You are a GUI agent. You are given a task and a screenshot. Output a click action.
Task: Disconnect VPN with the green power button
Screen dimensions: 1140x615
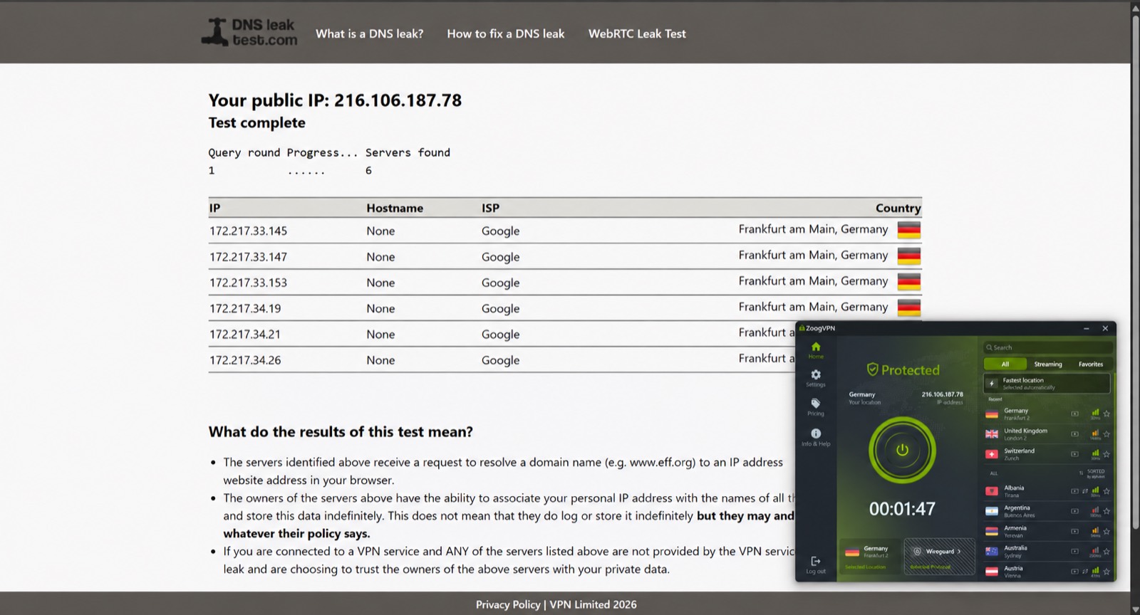902,450
